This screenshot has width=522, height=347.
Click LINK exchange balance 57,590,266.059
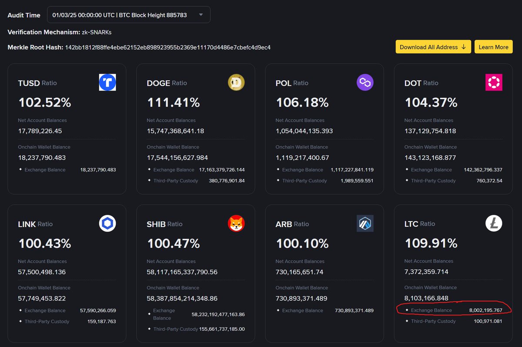point(98,310)
